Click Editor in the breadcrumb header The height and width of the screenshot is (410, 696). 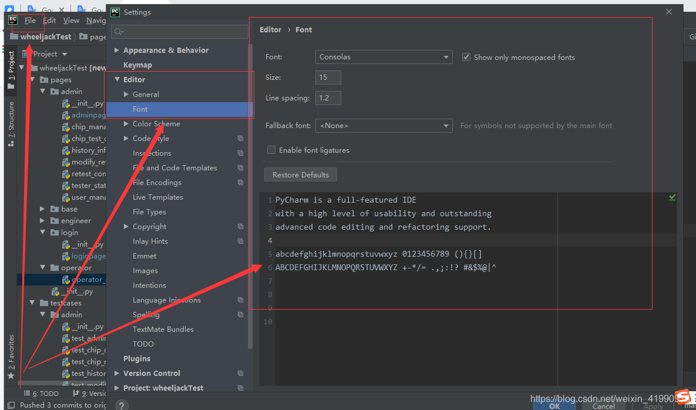click(270, 30)
